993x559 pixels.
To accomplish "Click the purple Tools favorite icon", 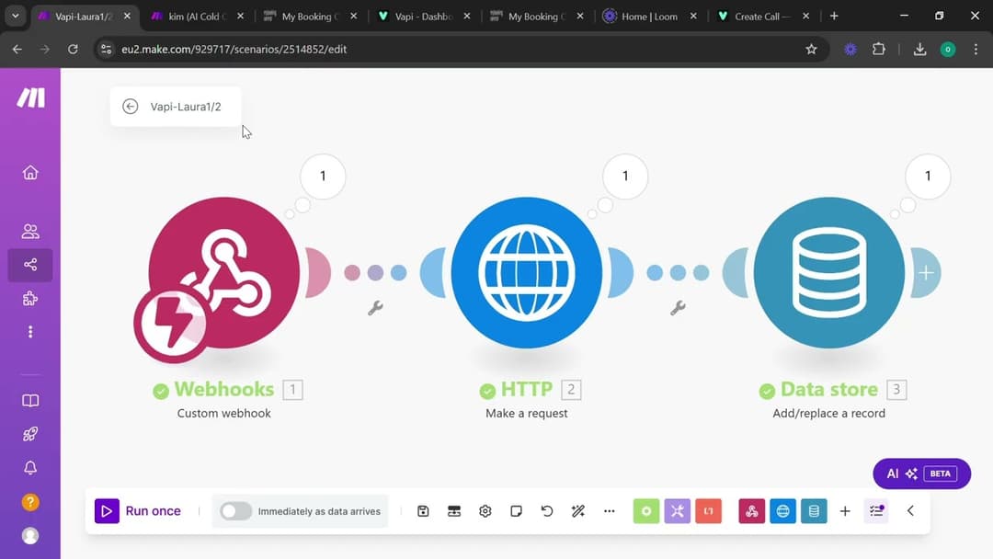I will (x=677, y=511).
